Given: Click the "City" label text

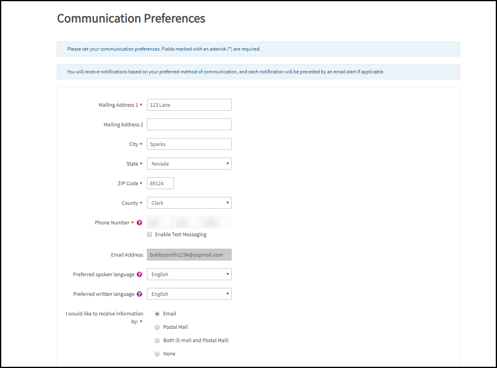Looking at the screenshot, I should point(134,144).
